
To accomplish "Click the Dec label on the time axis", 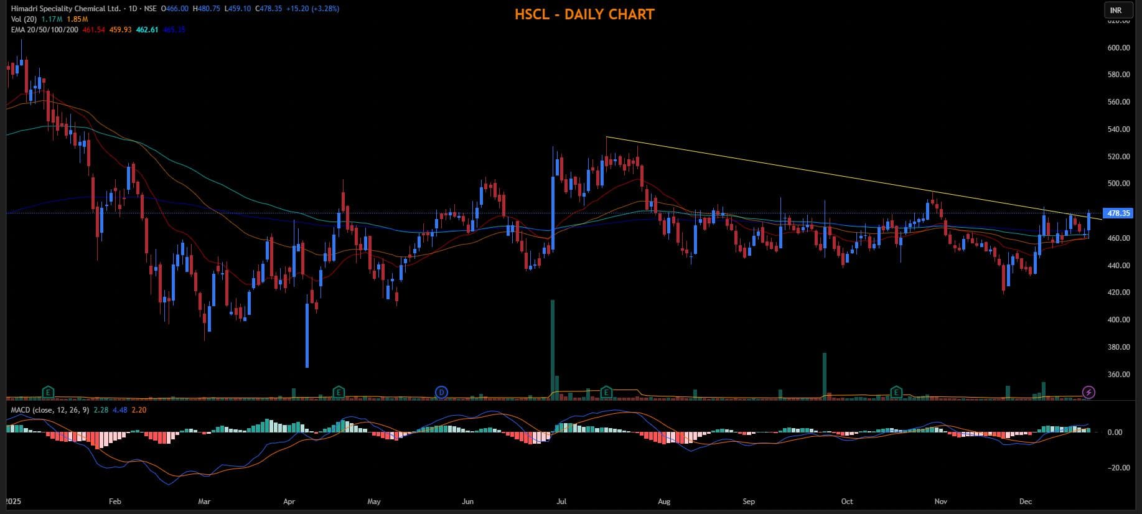I will (x=1026, y=502).
